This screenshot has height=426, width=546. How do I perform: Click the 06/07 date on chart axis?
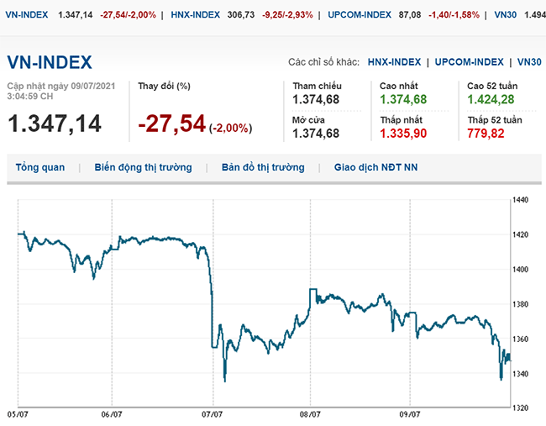112,413
